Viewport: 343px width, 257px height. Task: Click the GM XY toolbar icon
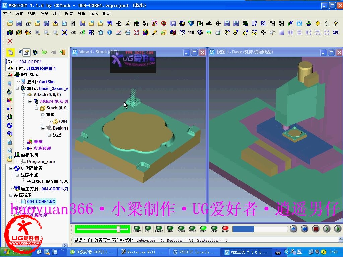click(254, 23)
